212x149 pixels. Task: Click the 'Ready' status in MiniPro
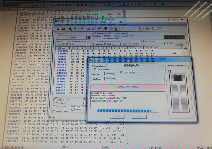click(52, 117)
